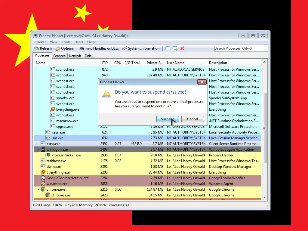Screen dimensions: 308x231
Task: Click the sppsvc.exe process icon
Action: click(x=52, y=127)
